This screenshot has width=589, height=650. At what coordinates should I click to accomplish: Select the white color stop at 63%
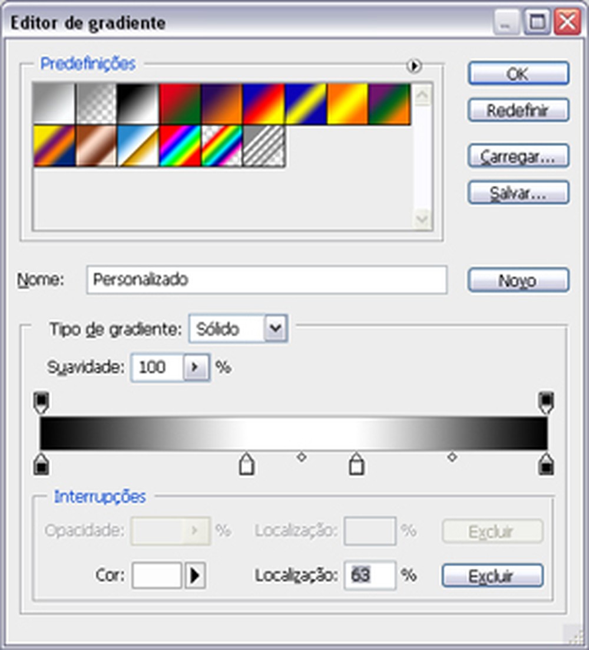[x=357, y=466]
